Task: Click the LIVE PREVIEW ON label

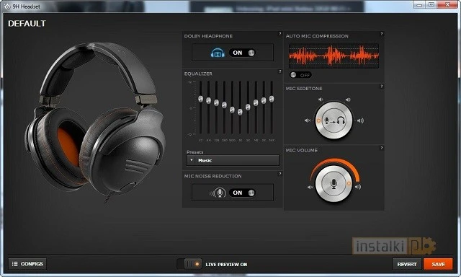Action: point(226,264)
